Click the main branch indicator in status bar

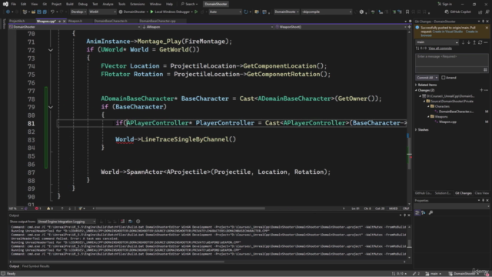coord(434,274)
